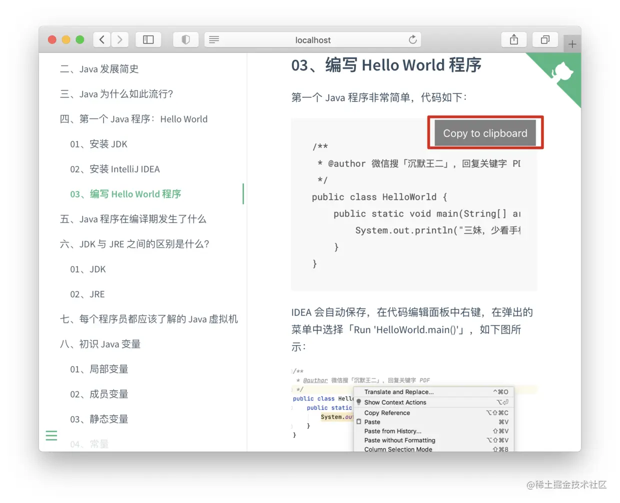Click Paste from History... in embedded menu
The image size is (620, 503).
392,431
